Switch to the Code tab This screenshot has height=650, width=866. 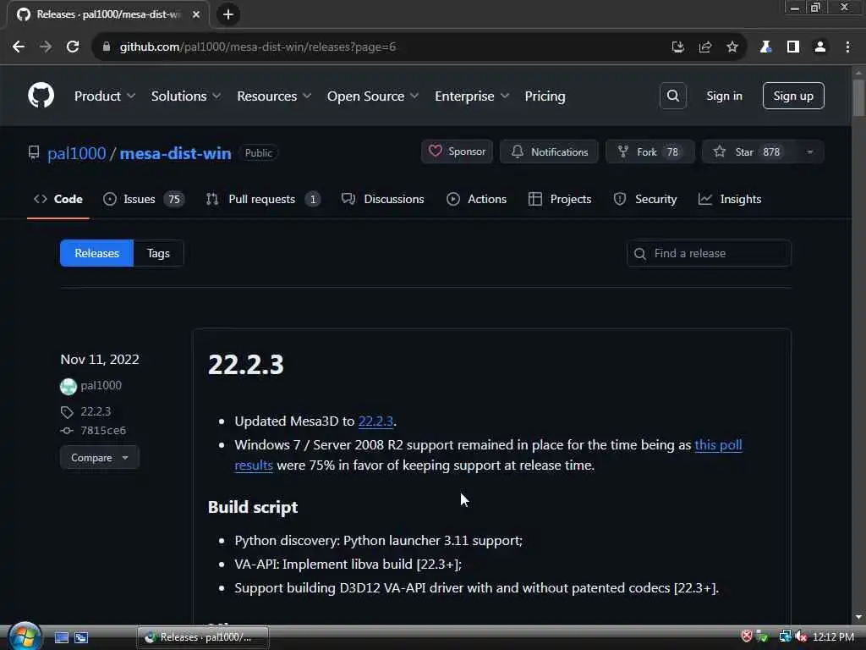coord(58,199)
